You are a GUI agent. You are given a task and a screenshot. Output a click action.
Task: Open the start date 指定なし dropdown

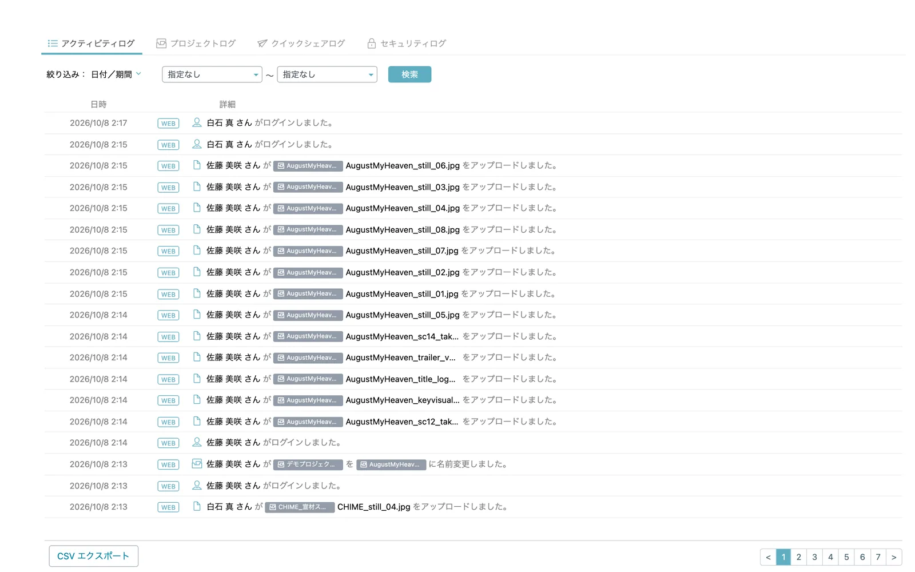pos(212,74)
